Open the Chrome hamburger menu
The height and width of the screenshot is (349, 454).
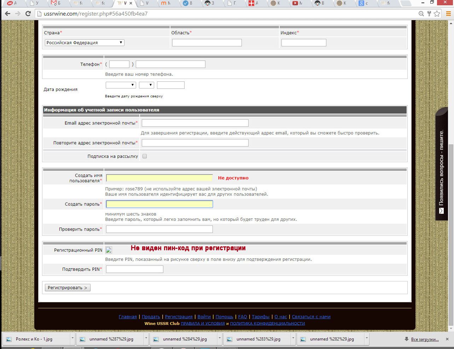(448, 14)
